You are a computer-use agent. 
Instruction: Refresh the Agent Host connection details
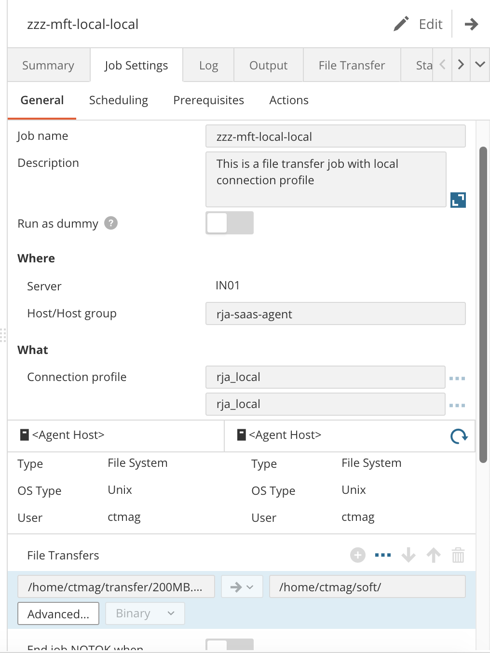tap(459, 436)
